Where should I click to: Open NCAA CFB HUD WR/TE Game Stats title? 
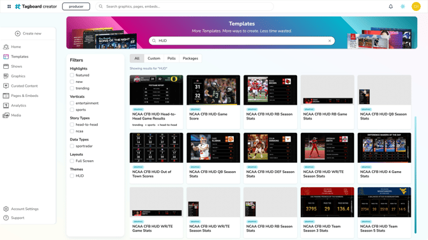pos(153,229)
